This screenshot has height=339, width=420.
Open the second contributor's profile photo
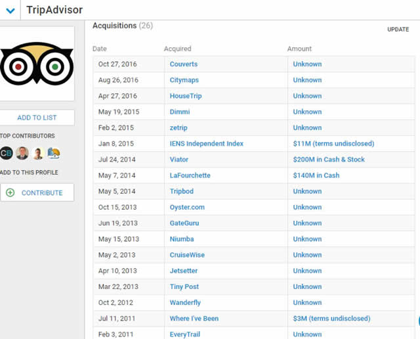click(x=22, y=154)
